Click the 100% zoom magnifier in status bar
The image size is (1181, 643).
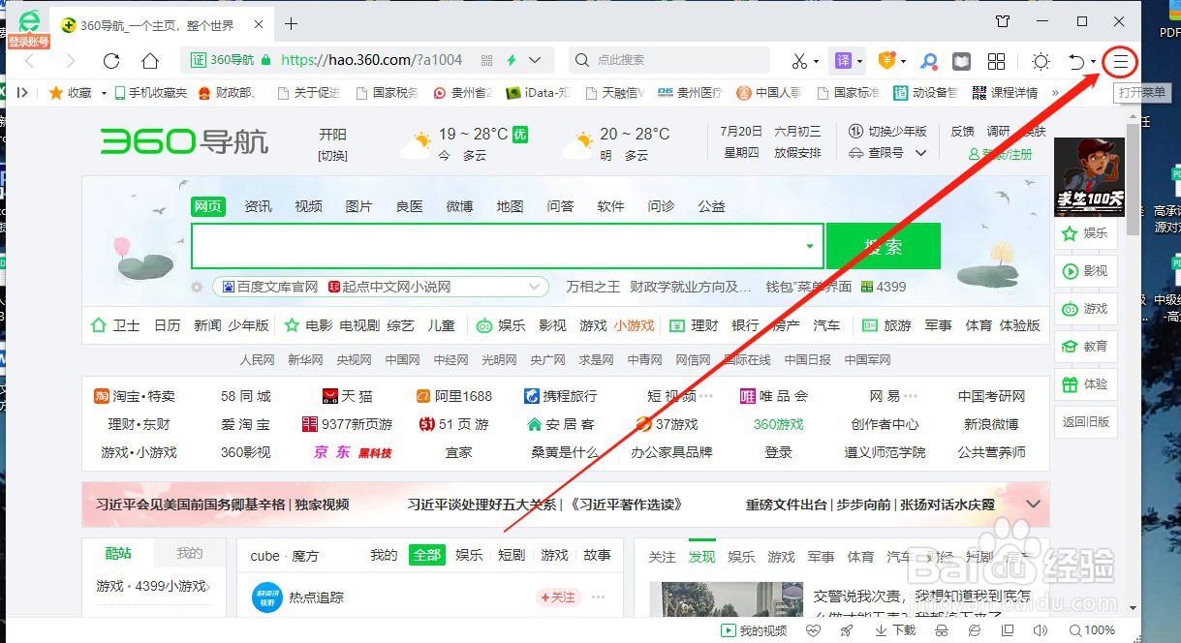pos(1091,630)
